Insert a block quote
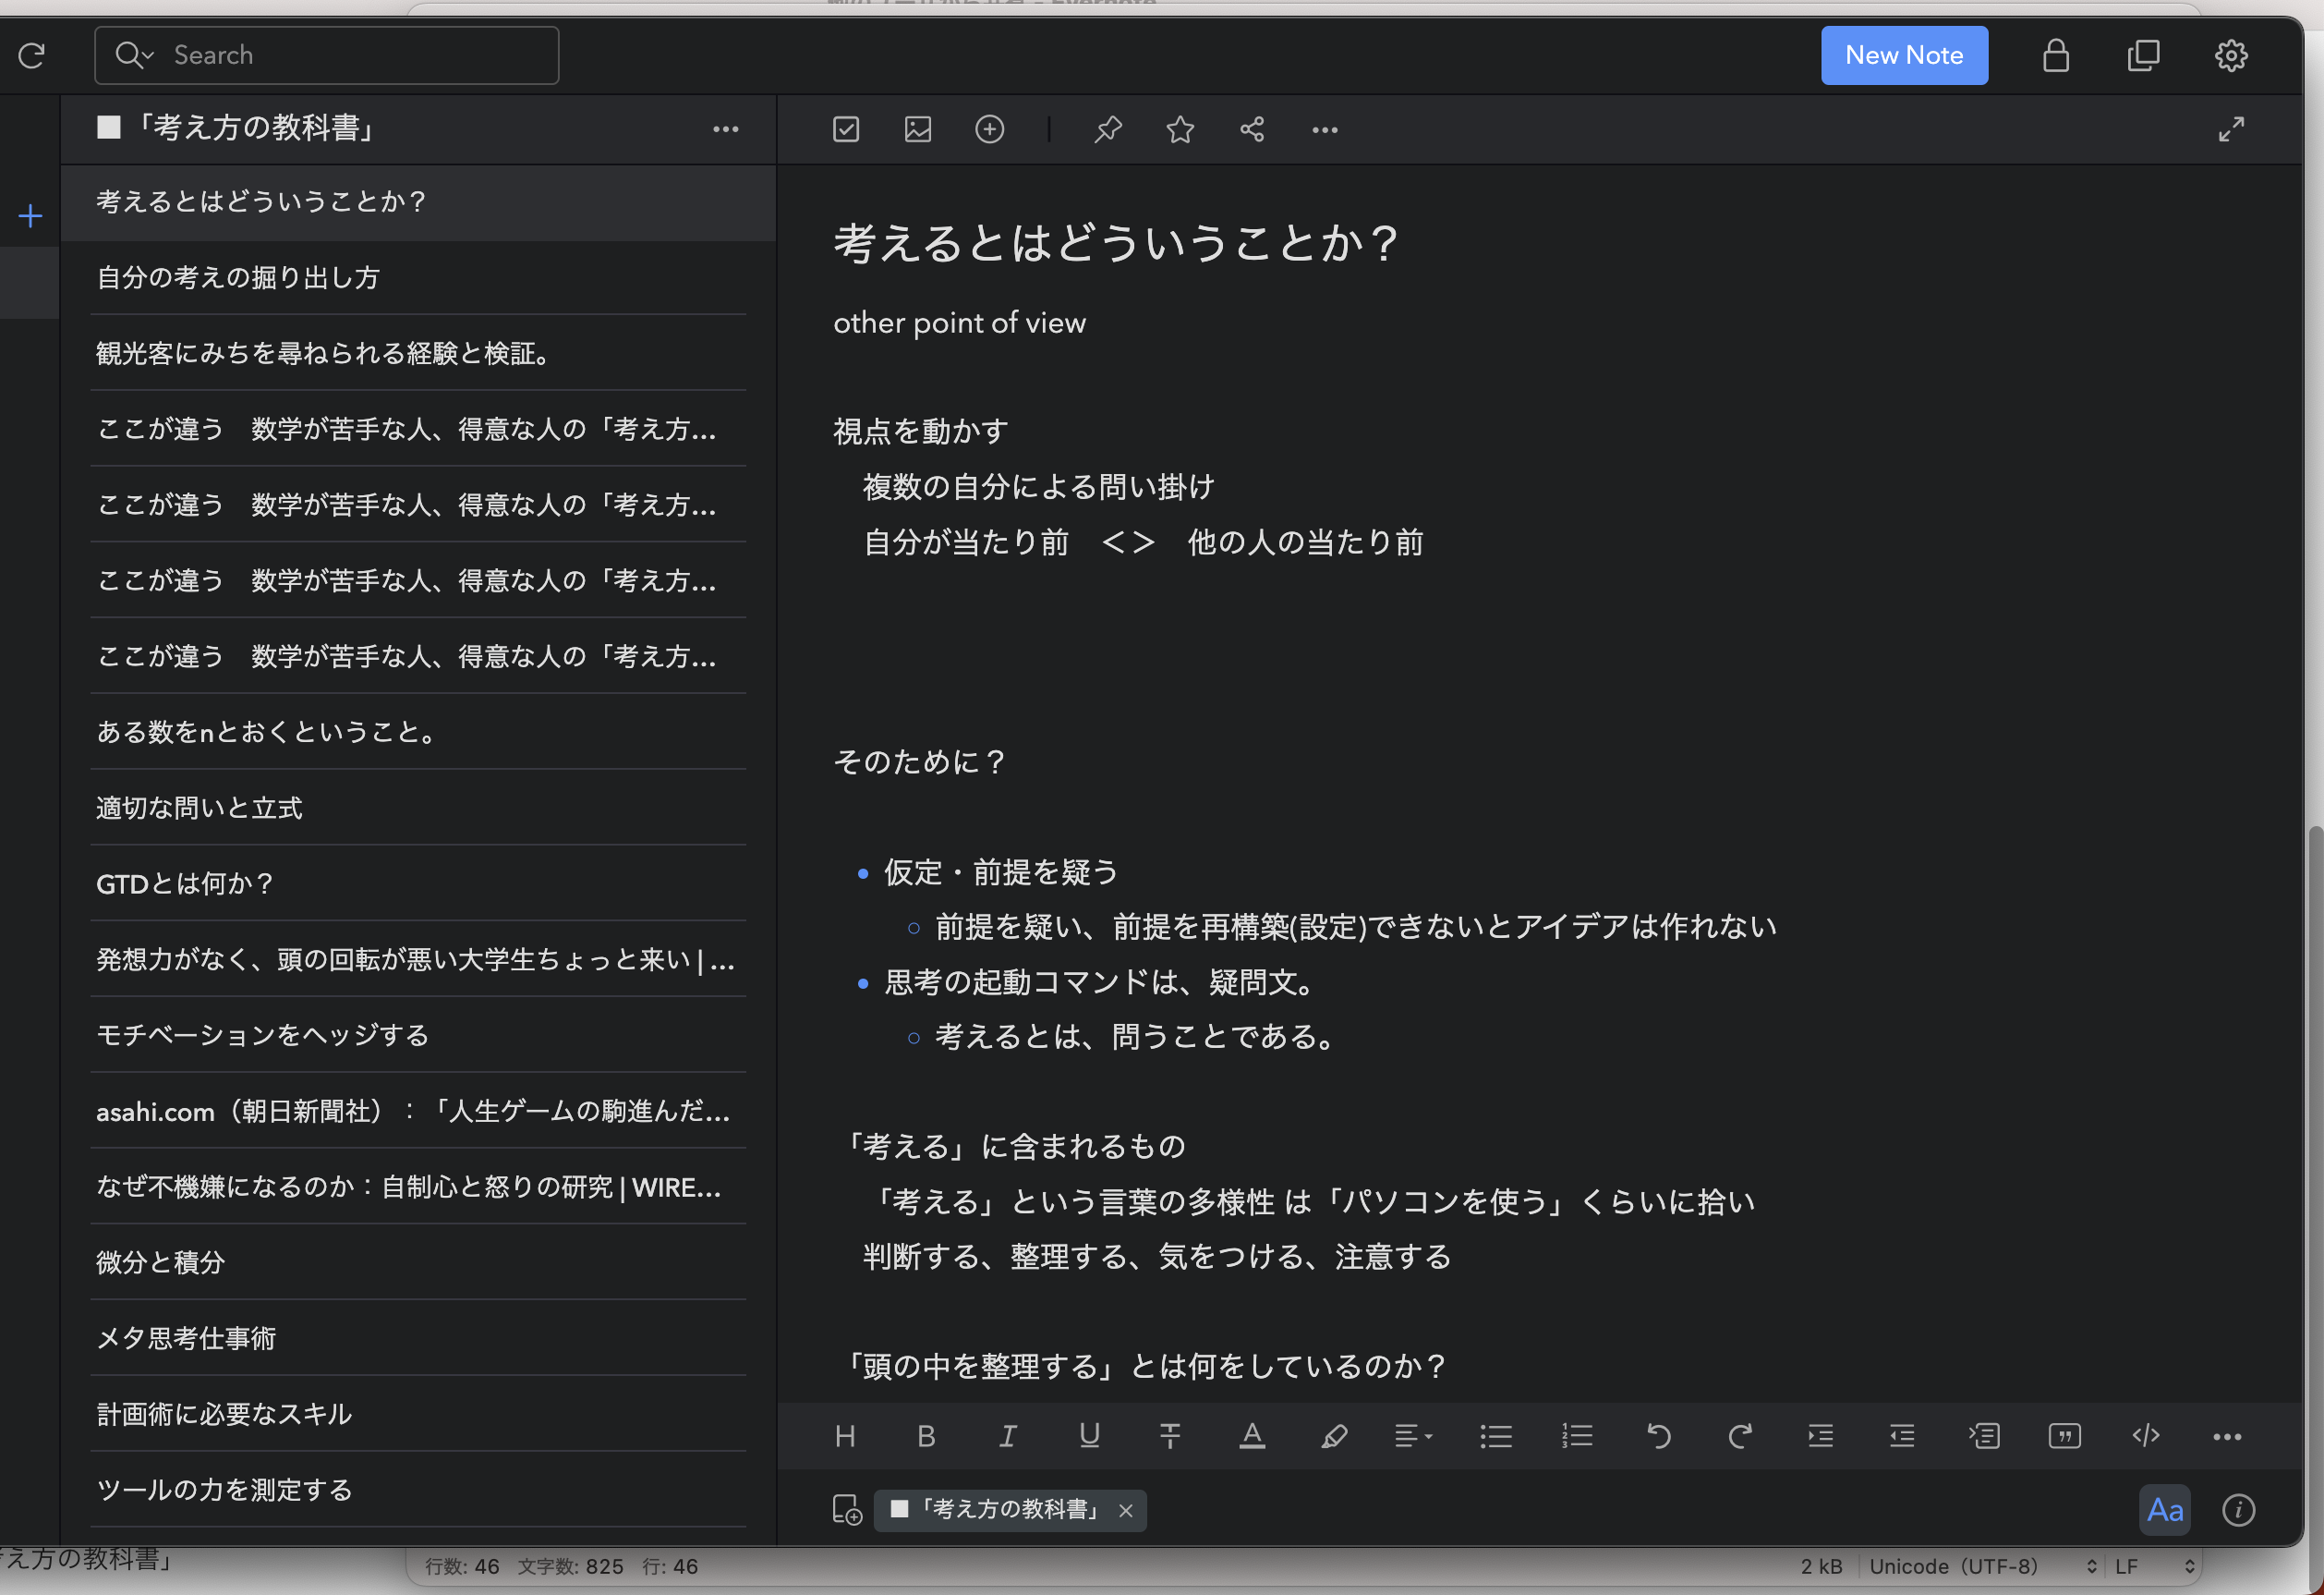The width and height of the screenshot is (2324, 1595). [2066, 1436]
